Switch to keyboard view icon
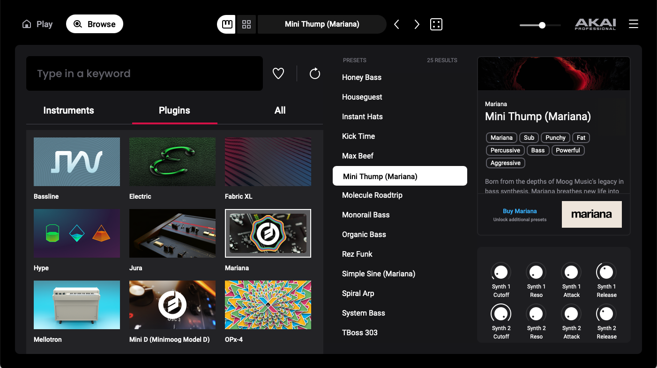The height and width of the screenshot is (368, 657). click(x=227, y=24)
